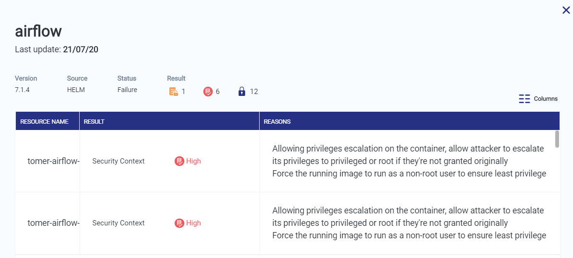Click Security Context in first row
The width and height of the screenshot is (573, 258).
click(x=119, y=161)
